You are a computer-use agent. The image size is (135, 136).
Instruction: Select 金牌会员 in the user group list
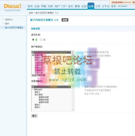click(x=39, y=70)
